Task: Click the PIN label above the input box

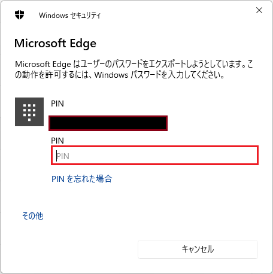Action: click(x=57, y=141)
